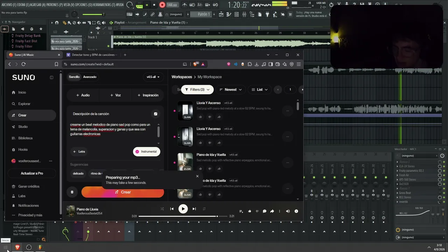Select the Avanzado mode option
Screen dimensions: 448x252
[90, 77]
